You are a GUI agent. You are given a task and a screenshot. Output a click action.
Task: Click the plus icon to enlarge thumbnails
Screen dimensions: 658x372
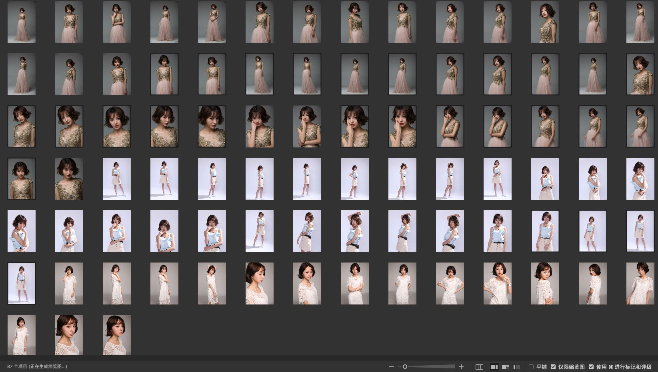click(461, 367)
